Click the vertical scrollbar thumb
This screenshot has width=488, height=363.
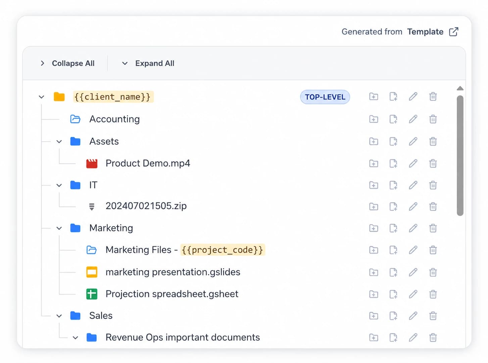[460, 156]
